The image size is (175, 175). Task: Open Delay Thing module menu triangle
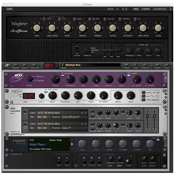point(165,91)
